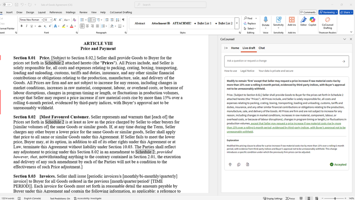Open the Reviewing mode dropdown
This screenshot has width=355, height=200.
coord(328,12)
